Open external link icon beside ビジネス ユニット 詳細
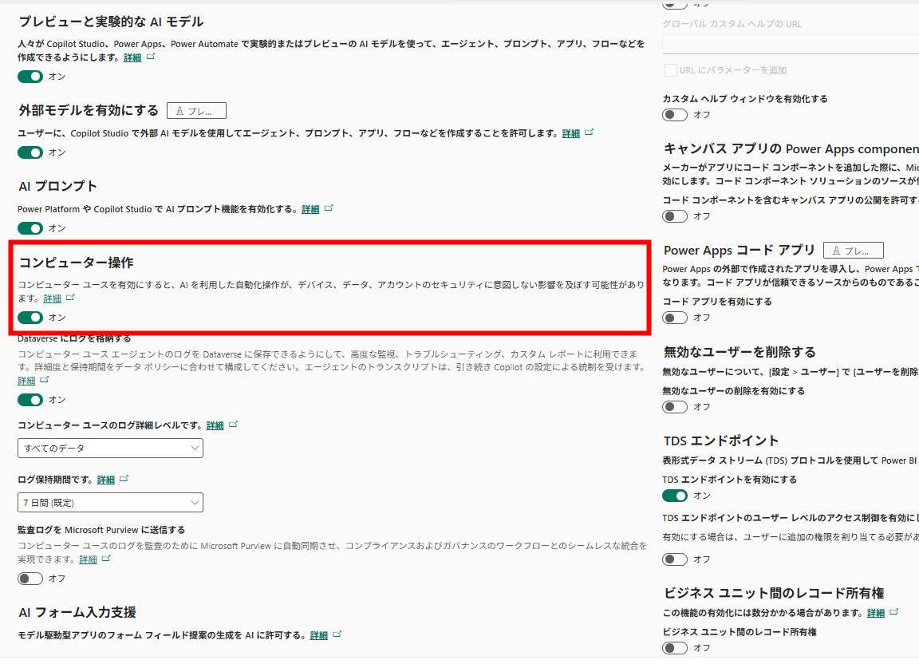919x664 pixels. pyautogui.click(x=893, y=612)
